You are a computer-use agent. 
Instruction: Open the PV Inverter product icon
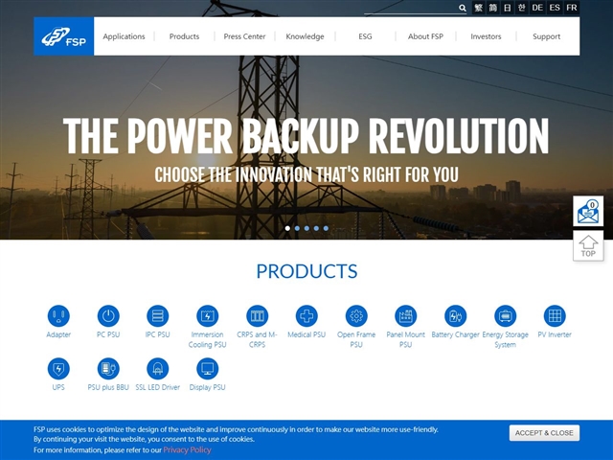click(x=555, y=315)
